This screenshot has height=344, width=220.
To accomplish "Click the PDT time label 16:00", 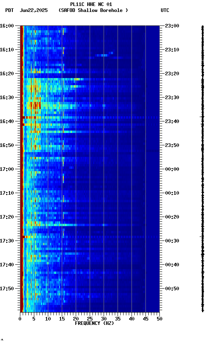I will [x=7, y=26].
